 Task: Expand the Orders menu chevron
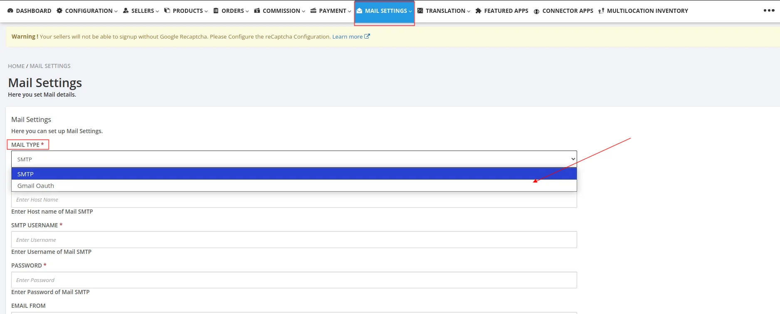click(247, 11)
